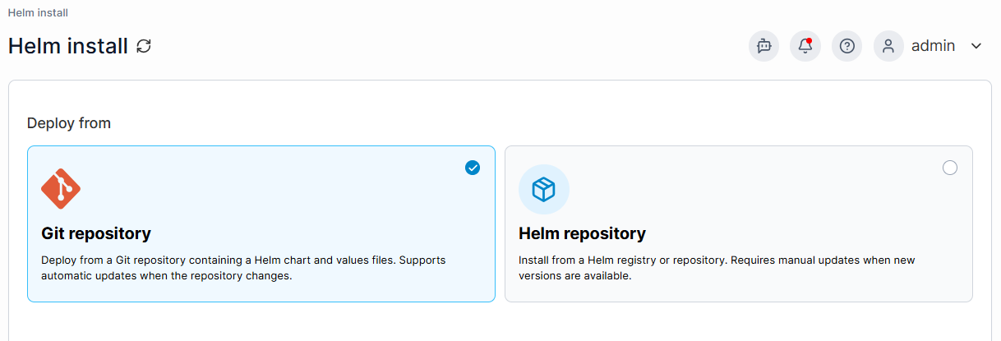Click the red notification badge dot
This screenshot has height=341, width=1001.
pyautogui.click(x=810, y=40)
